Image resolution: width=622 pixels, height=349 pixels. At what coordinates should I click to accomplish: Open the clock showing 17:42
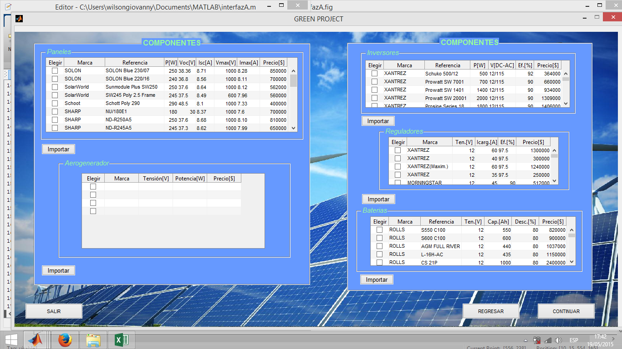(600, 340)
